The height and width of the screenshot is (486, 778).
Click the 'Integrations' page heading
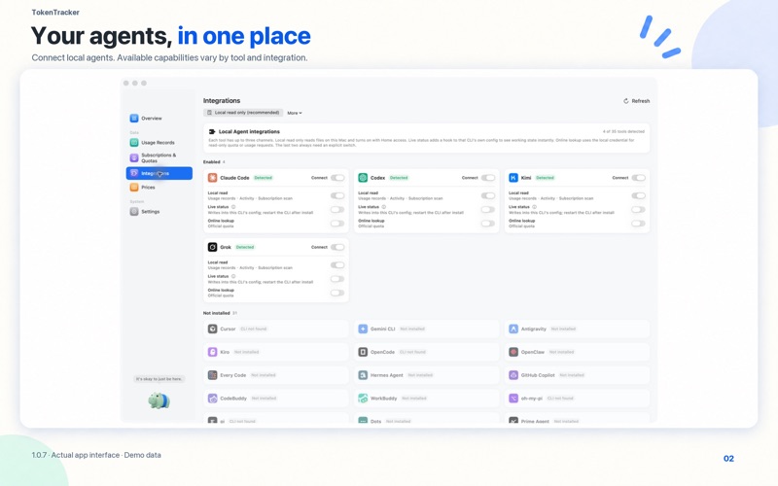pyautogui.click(x=222, y=100)
